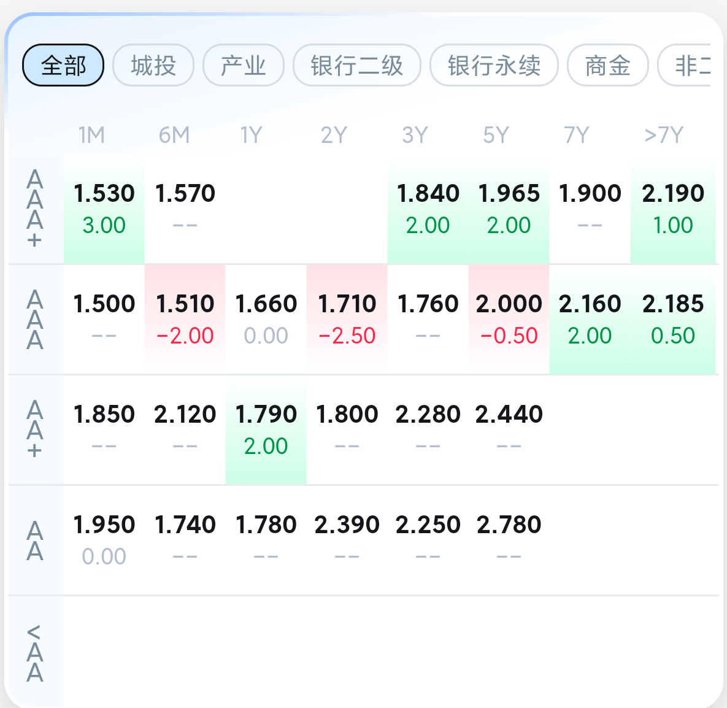
Task: Click the 1.965 yield cell
Action: pyautogui.click(x=509, y=209)
